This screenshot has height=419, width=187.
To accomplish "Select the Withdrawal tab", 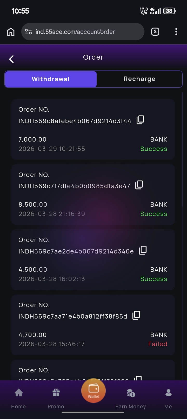I will (x=51, y=79).
